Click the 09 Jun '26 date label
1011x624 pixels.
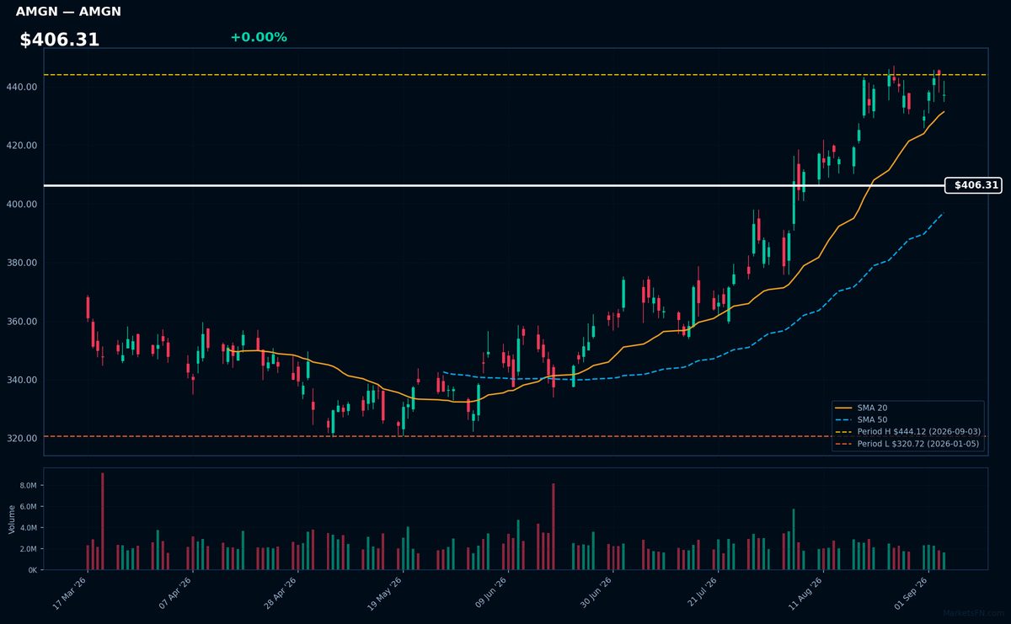coord(490,593)
